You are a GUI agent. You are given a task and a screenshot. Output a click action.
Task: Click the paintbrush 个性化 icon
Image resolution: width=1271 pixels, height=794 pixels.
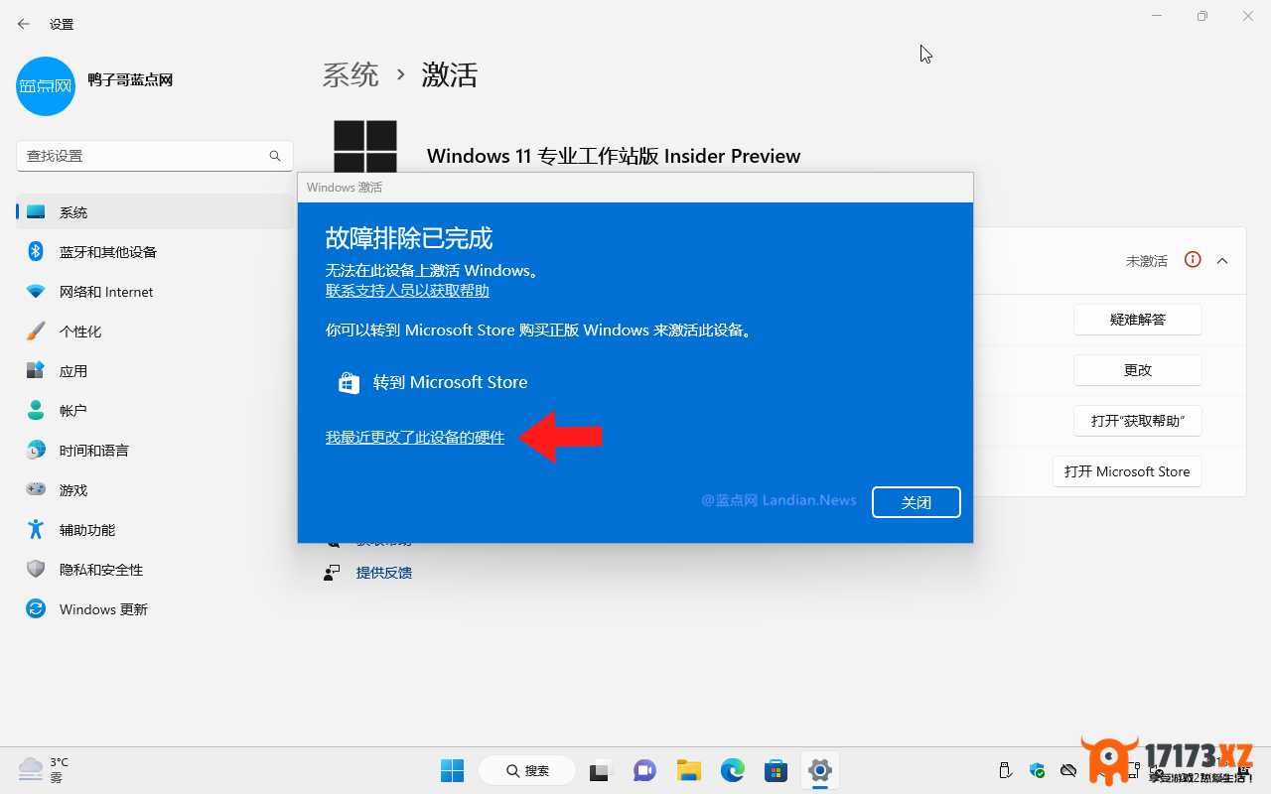point(36,331)
